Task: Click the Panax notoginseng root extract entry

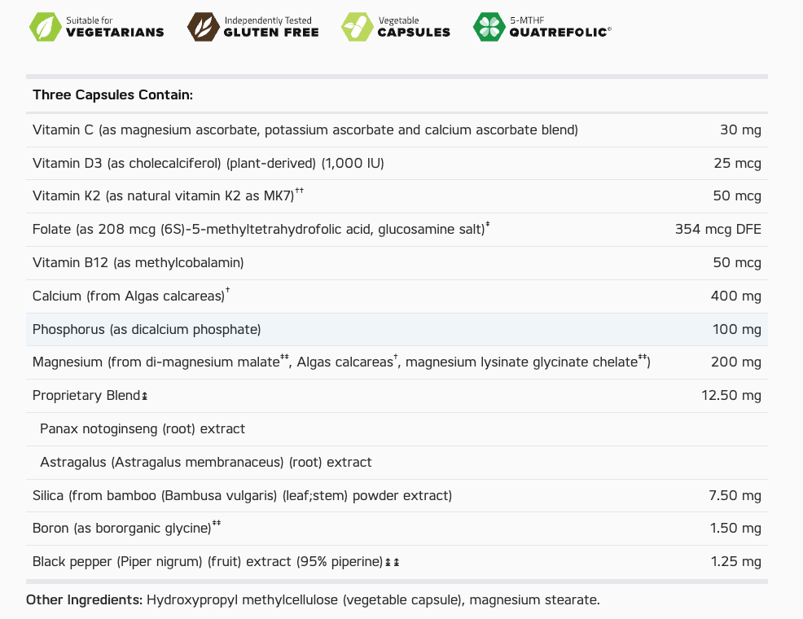Action: pos(143,429)
